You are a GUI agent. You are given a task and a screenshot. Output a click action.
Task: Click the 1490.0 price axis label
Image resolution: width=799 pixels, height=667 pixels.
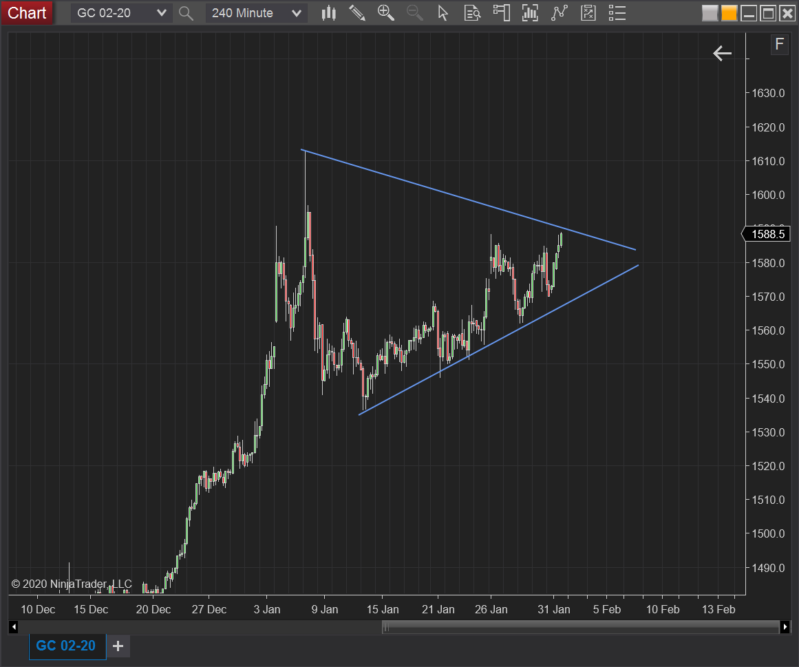coord(769,568)
